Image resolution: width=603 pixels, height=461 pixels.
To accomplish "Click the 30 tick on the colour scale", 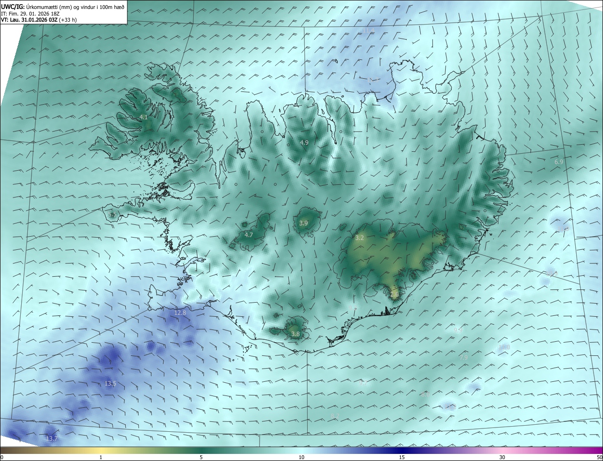I will pos(502,457).
